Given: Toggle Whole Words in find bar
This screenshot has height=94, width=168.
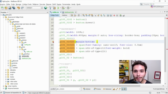Looking at the screenshot, I should (x=117, y=89).
